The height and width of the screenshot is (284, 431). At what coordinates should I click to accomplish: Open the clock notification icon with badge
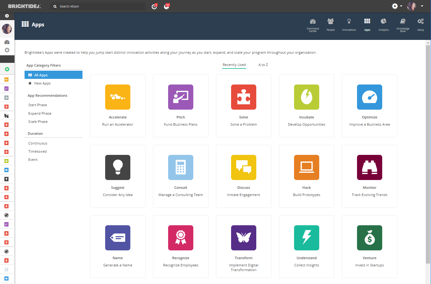[x=154, y=6]
